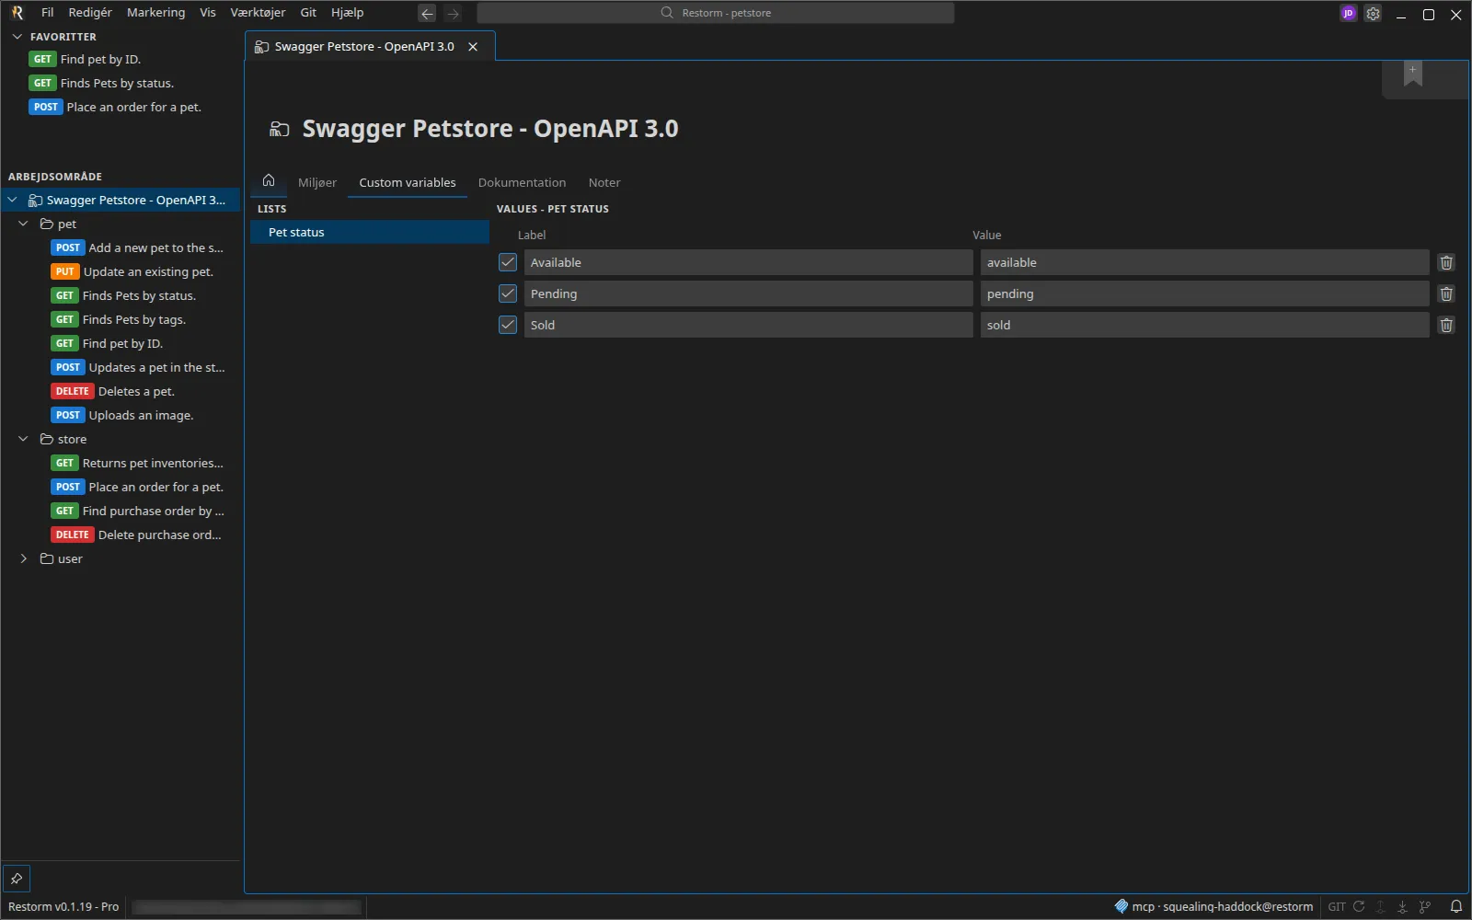Delete the Sold value row
1472x920 pixels.
click(1446, 326)
